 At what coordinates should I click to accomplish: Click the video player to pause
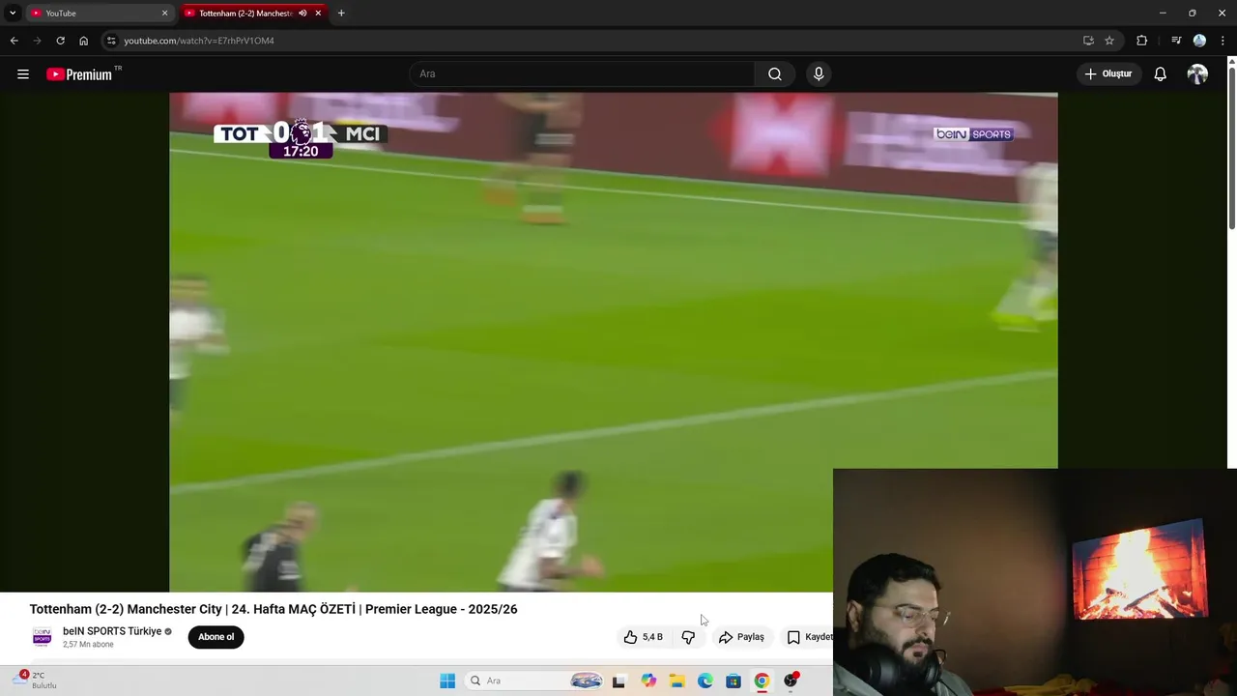pyautogui.click(x=614, y=342)
